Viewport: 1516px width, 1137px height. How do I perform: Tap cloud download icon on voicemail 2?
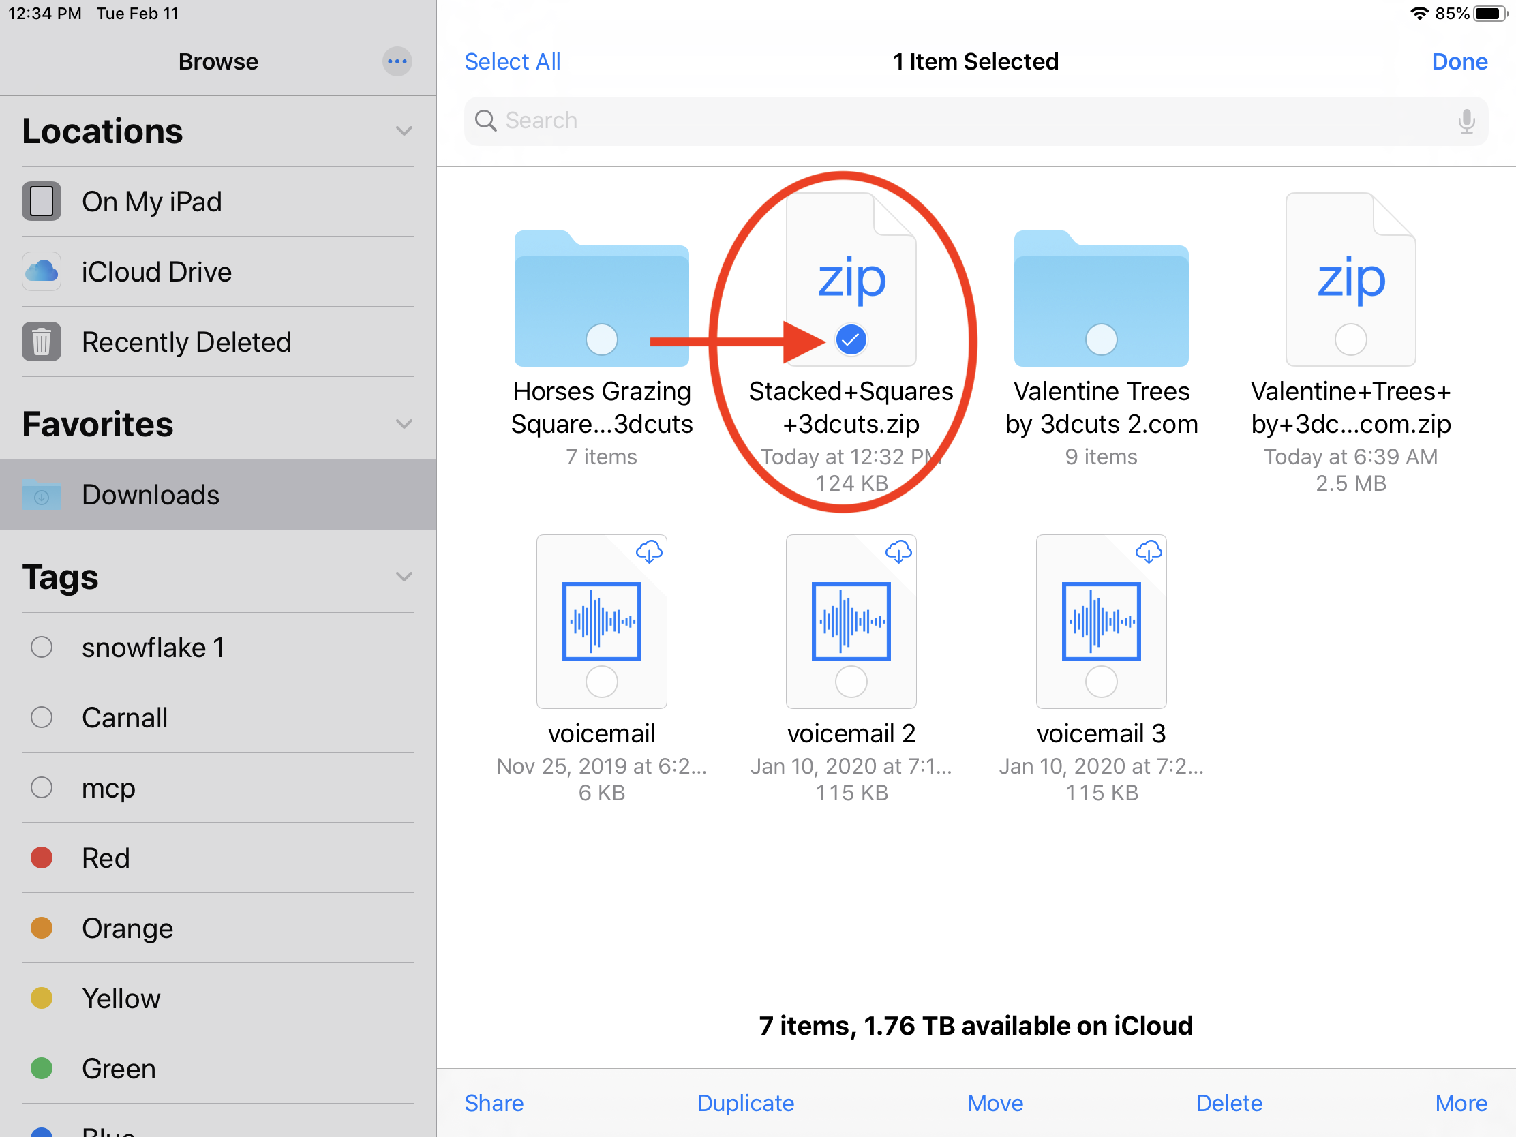point(898,551)
